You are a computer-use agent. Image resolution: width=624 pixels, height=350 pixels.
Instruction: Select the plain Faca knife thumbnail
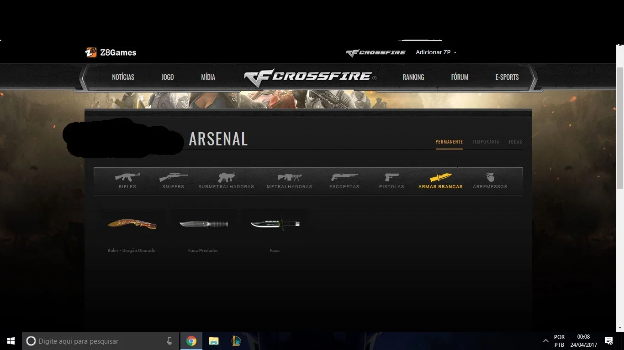click(x=275, y=224)
